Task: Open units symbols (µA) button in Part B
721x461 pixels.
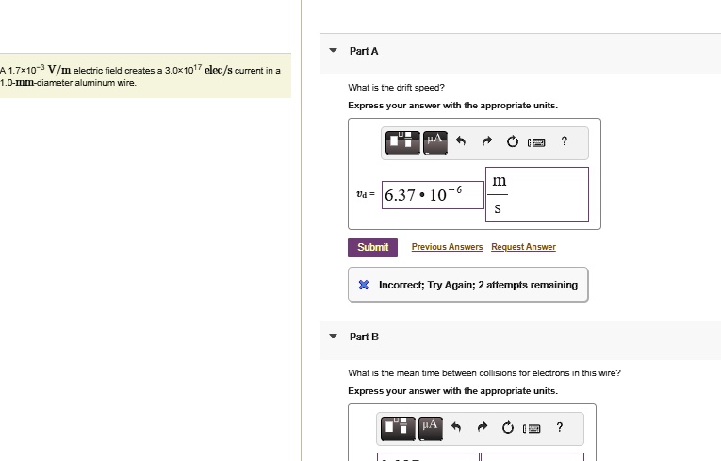Action: (x=431, y=428)
